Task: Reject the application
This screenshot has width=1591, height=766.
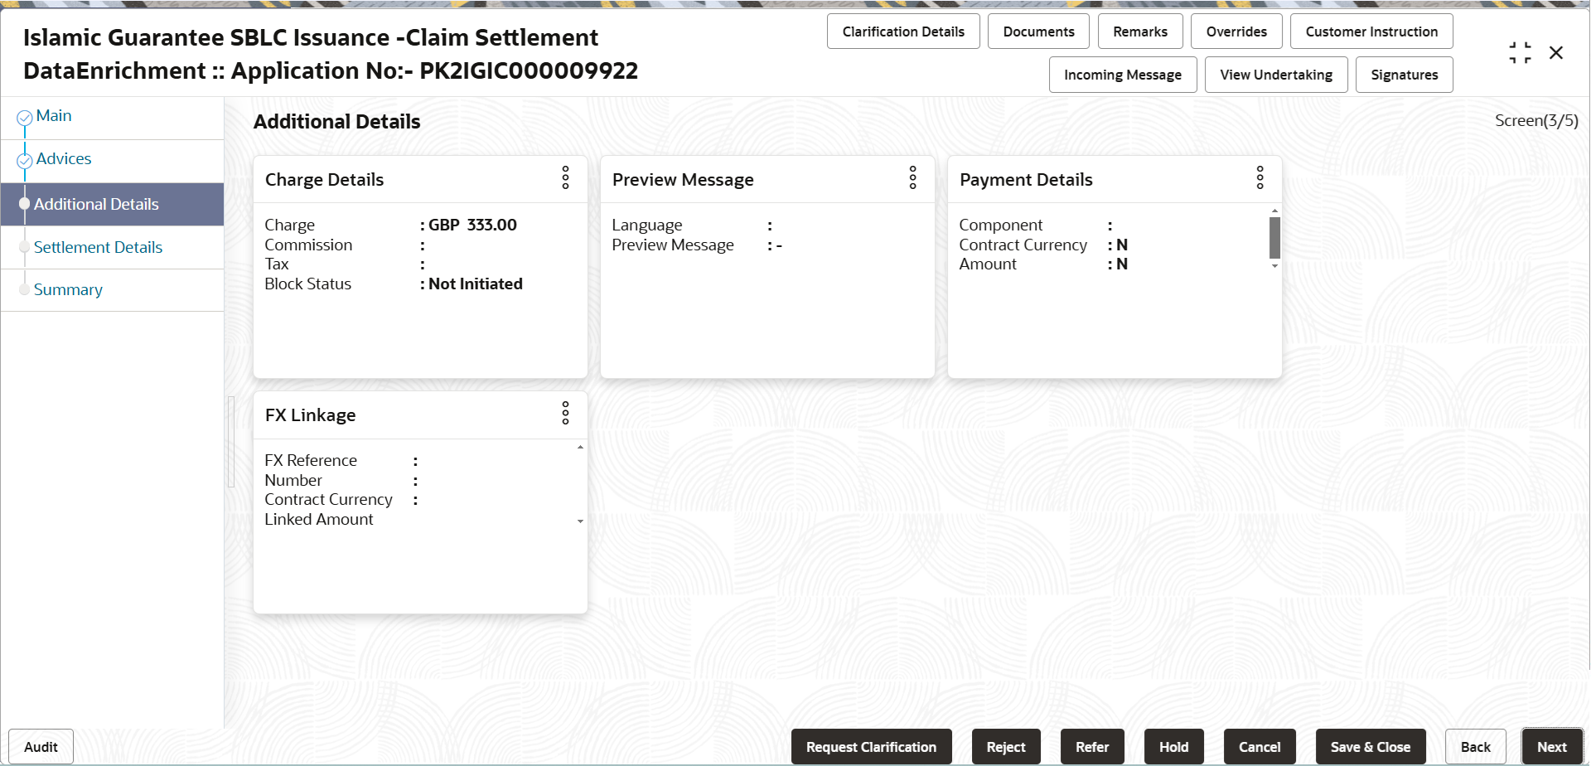Action: (x=1006, y=747)
